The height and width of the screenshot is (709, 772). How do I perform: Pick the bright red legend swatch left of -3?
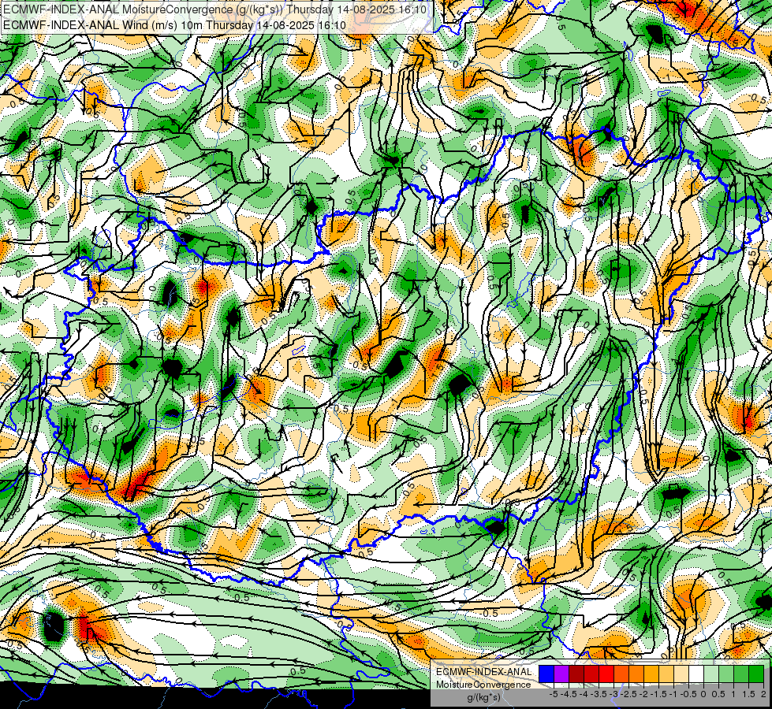coord(606,674)
